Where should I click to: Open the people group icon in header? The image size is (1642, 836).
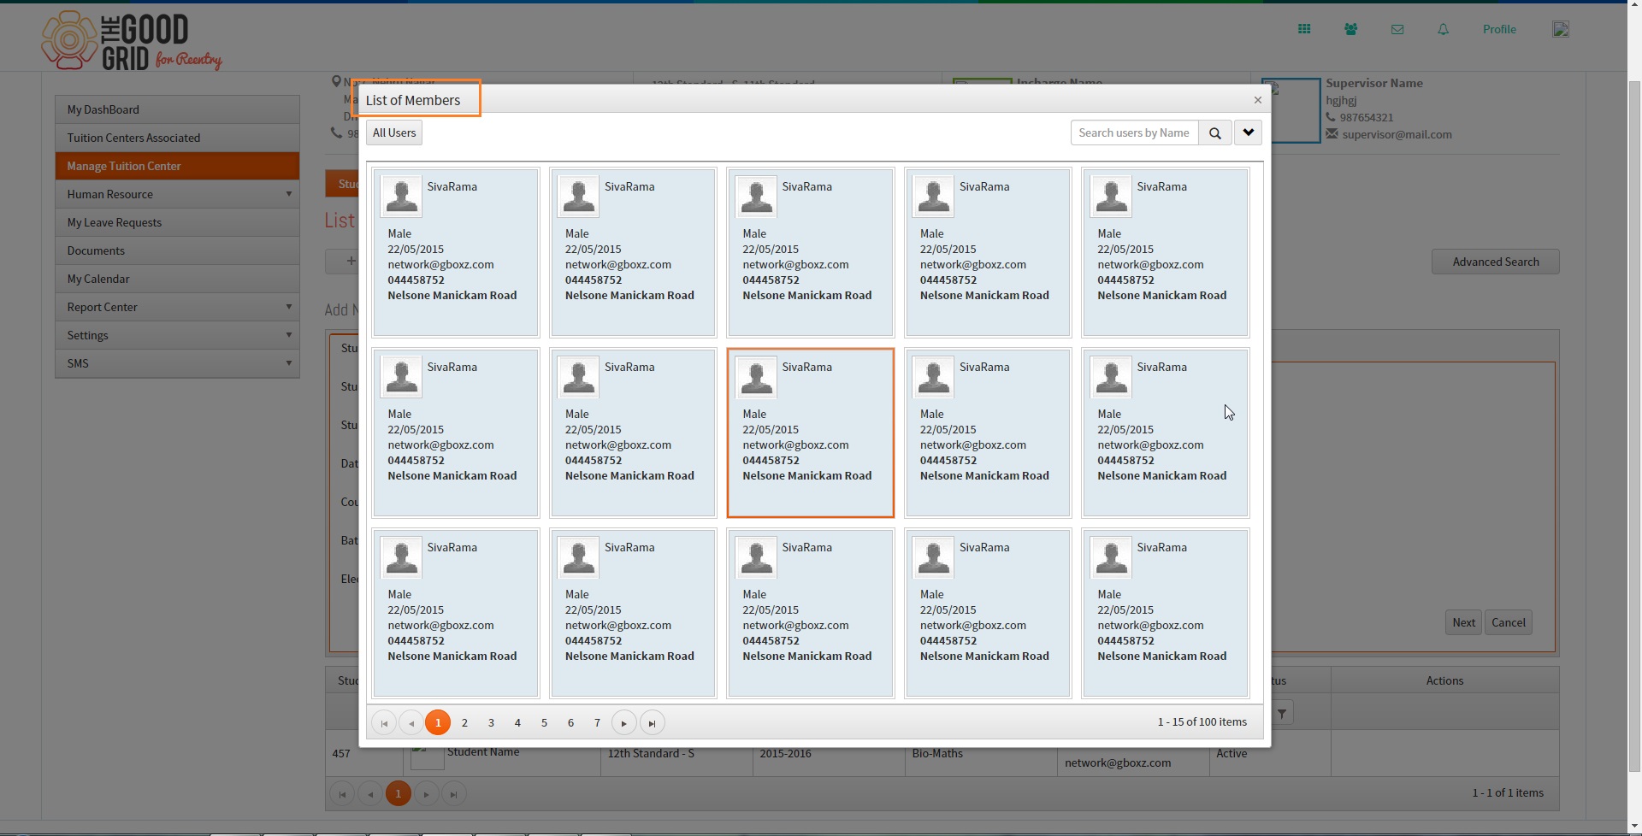point(1350,29)
